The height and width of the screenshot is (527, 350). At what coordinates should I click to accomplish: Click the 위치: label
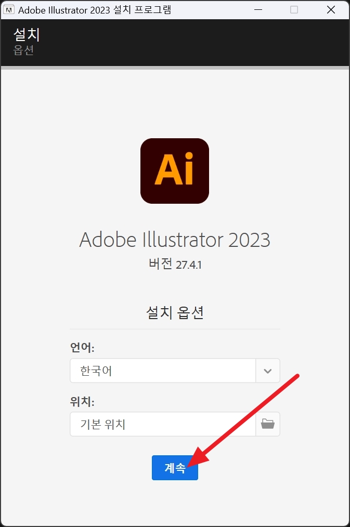pyautogui.click(x=82, y=401)
